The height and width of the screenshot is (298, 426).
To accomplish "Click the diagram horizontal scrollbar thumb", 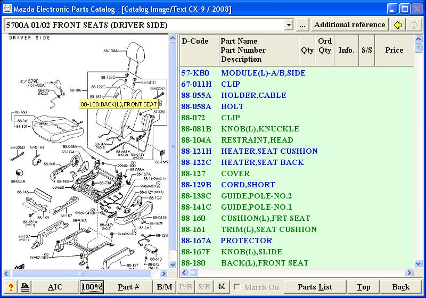I will 81,274.
